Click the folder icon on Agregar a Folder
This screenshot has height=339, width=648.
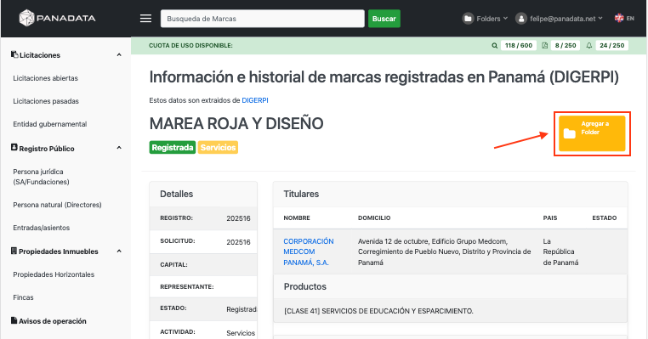[x=570, y=133]
